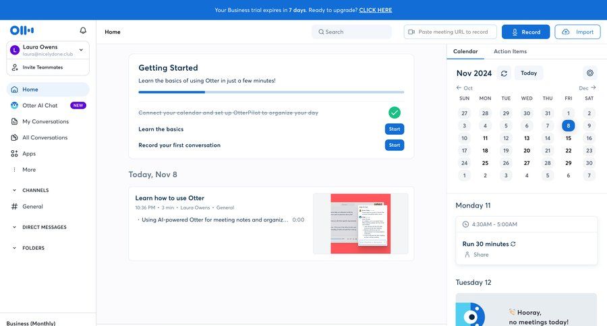Click clock icon of 4:30AM event
Screen dimensions: 607x326
(x=465, y=224)
